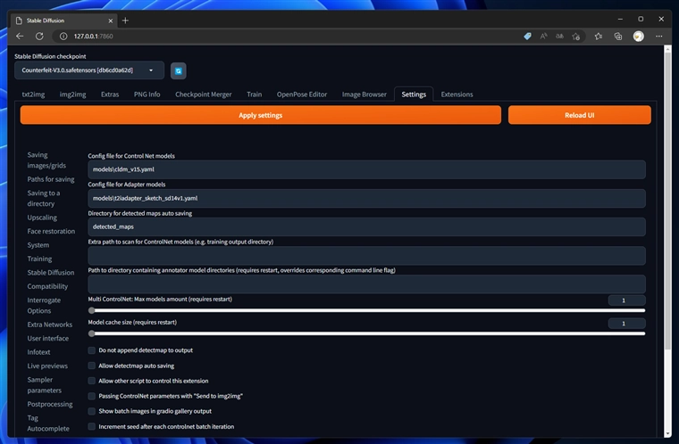Select the Settings tab
Screen dimensions: 679x444
pos(414,95)
